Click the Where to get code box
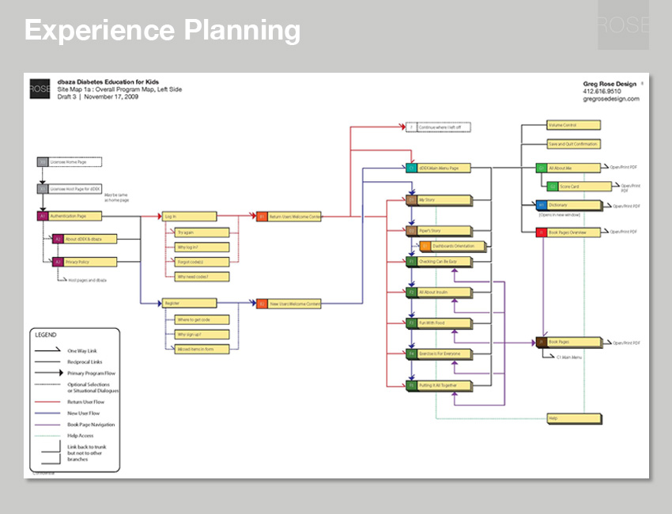 (202, 319)
